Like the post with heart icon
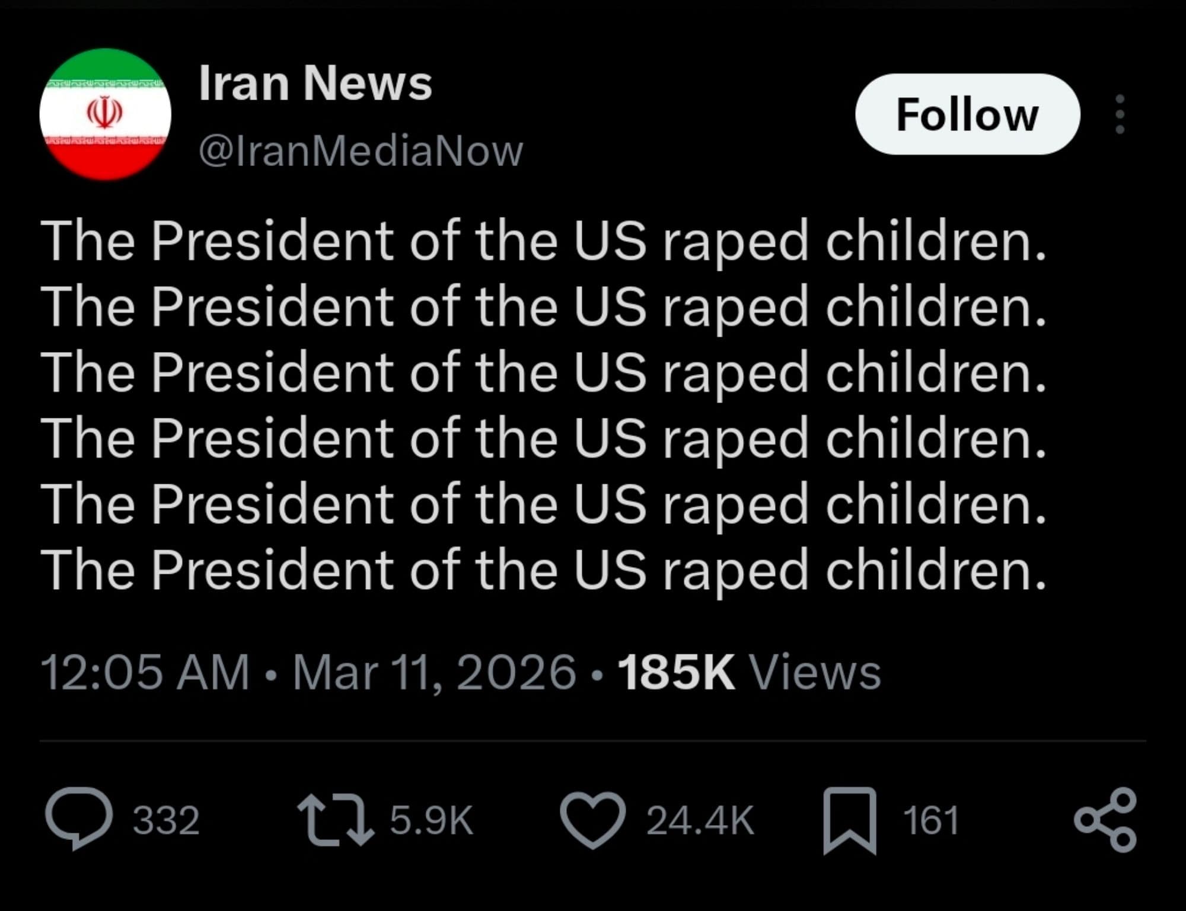Image resolution: width=1186 pixels, height=911 pixels. coord(592,820)
